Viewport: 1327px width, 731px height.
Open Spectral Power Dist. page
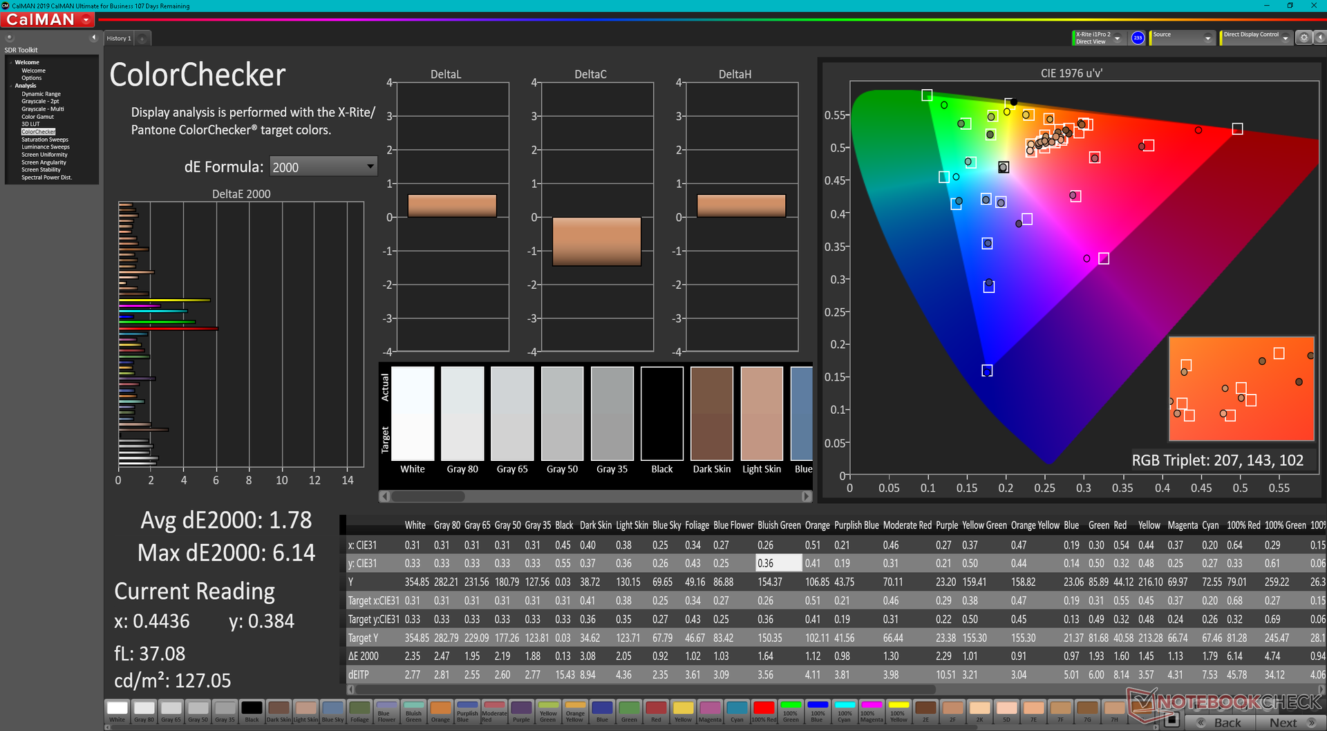(x=46, y=178)
